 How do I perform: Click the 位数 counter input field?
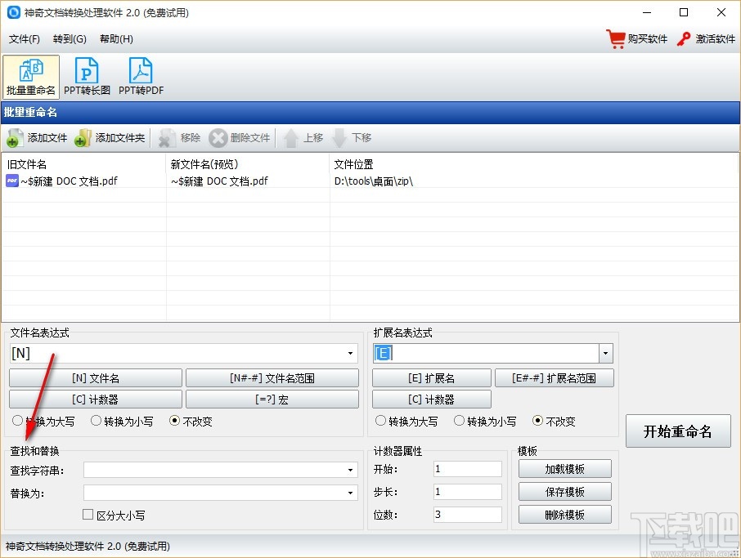(467, 515)
